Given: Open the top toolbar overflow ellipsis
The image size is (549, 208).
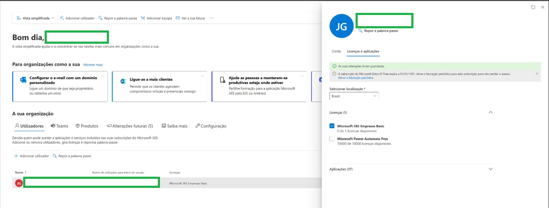Looking at the screenshot, I should pos(211,18).
